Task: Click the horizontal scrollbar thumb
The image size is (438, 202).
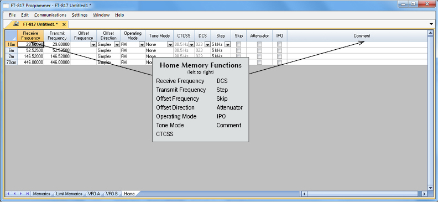Action: click(363, 194)
